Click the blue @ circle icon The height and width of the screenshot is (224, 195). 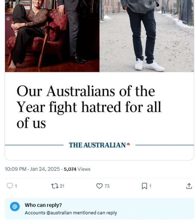(x=15, y=206)
